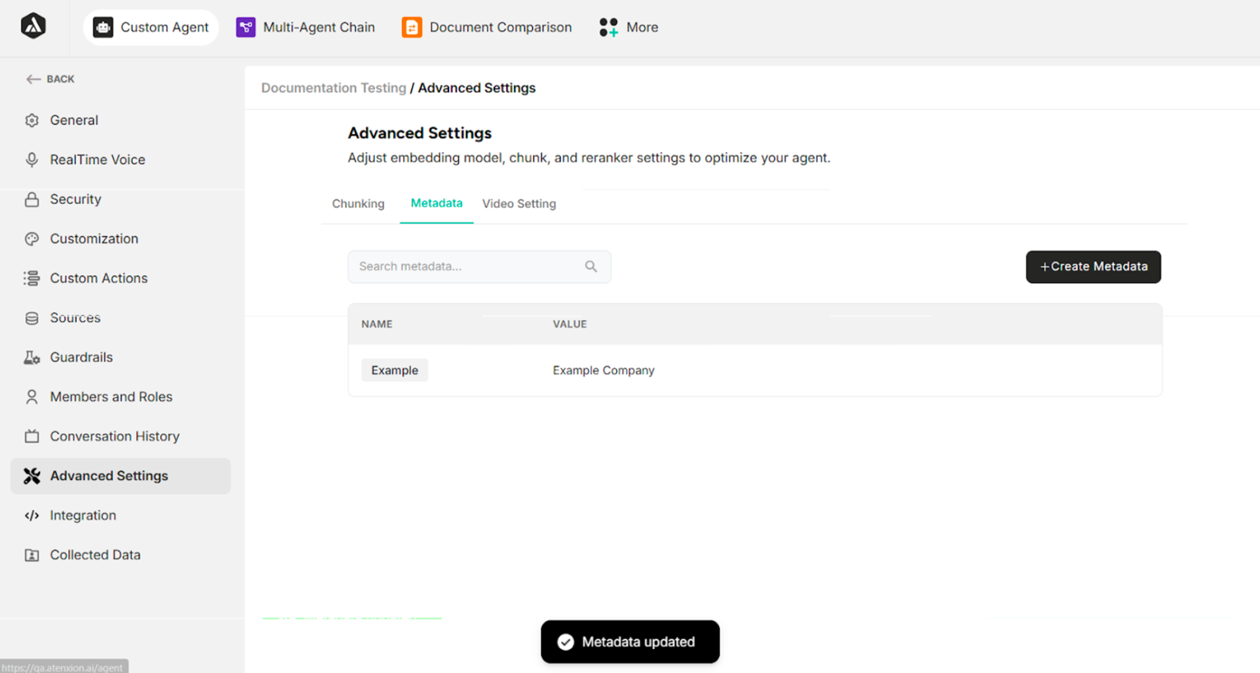This screenshot has height=673, width=1260.
Task: Go to the Collected Data label
Action: click(95, 555)
